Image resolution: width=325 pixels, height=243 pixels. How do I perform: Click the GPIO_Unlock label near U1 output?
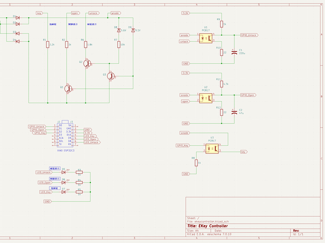pos(249,35)
